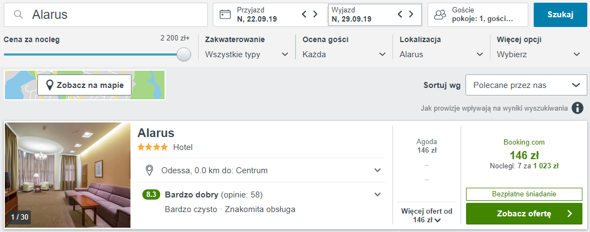590x232 pixels.
Task: Open Więcej opcji dropdown
Action: (x=539, y=54)
